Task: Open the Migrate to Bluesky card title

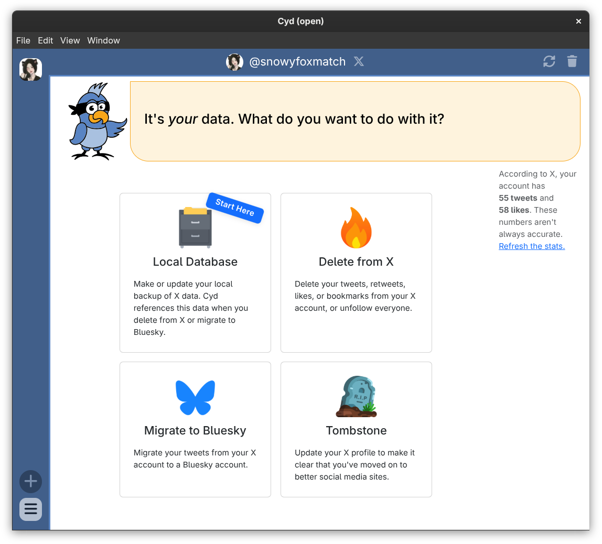Action: [x=195, y=430]
